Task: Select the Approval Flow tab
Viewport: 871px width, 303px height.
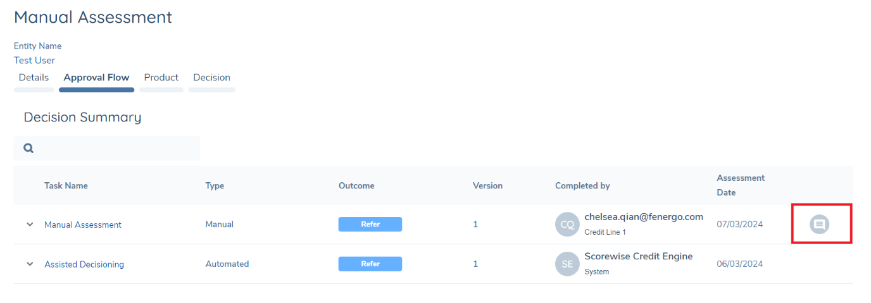Action: tap(96, 78)
